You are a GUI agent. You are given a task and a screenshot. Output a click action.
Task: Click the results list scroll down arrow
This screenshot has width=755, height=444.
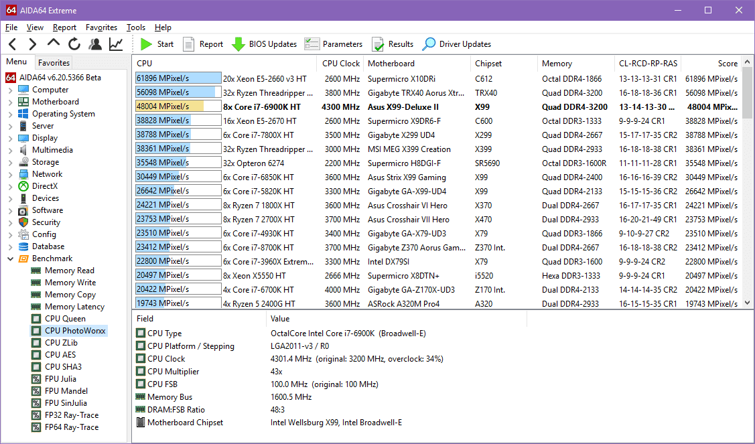click(x=748, y=303)
